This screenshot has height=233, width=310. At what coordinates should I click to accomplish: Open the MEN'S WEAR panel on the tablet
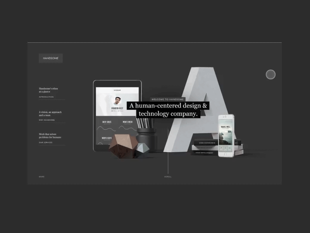tap(127, 122)
